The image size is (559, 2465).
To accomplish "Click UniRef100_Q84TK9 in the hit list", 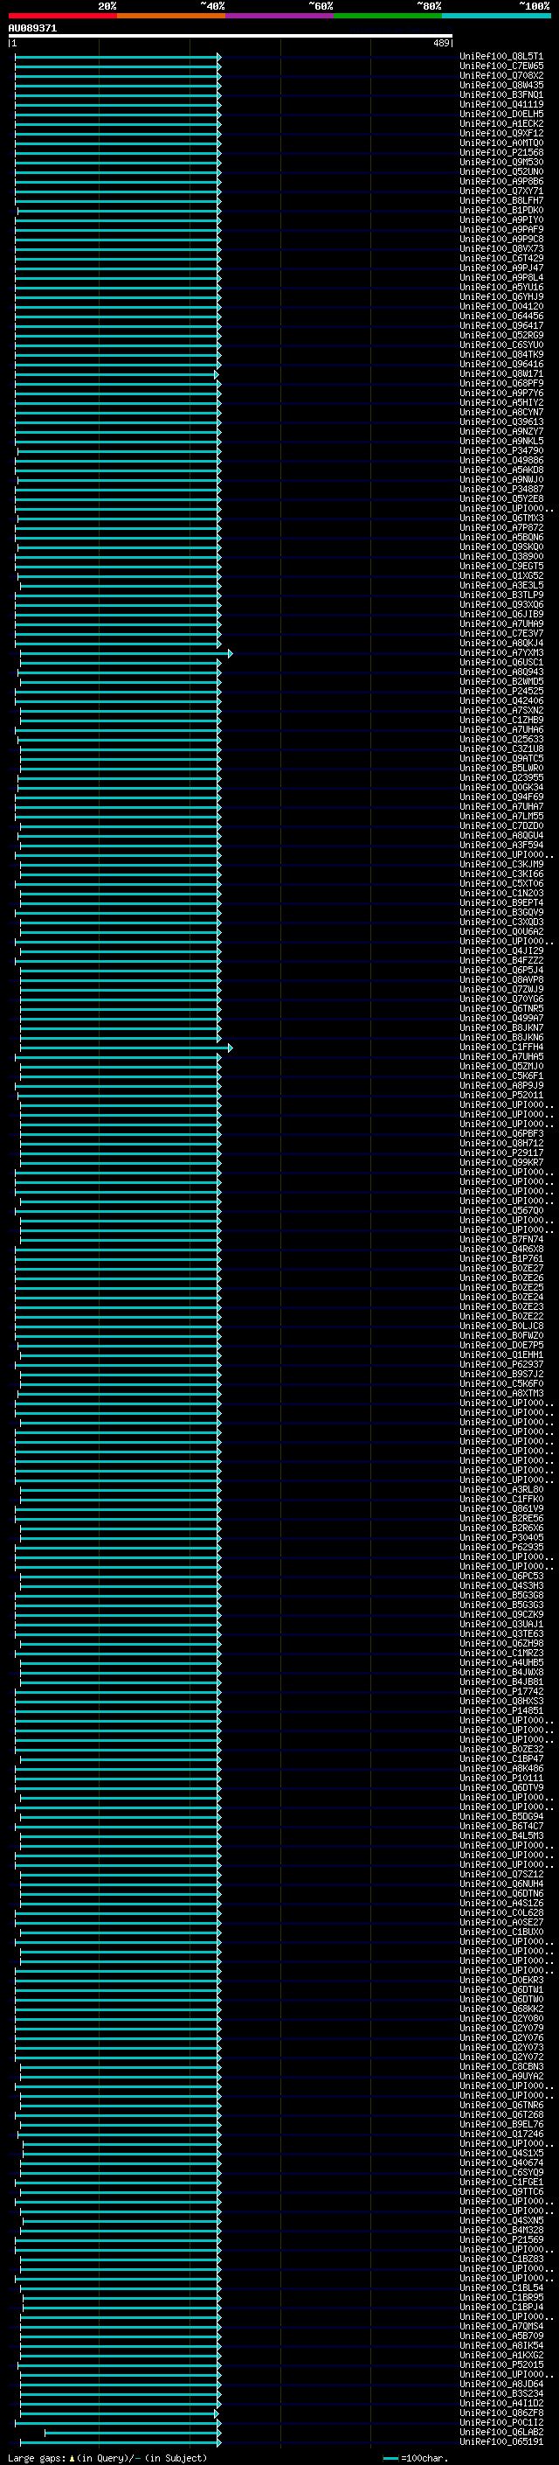I will click(500, 355).
